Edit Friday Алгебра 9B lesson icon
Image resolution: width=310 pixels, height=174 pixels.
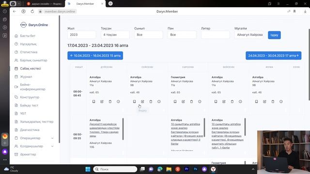[265, 101]
